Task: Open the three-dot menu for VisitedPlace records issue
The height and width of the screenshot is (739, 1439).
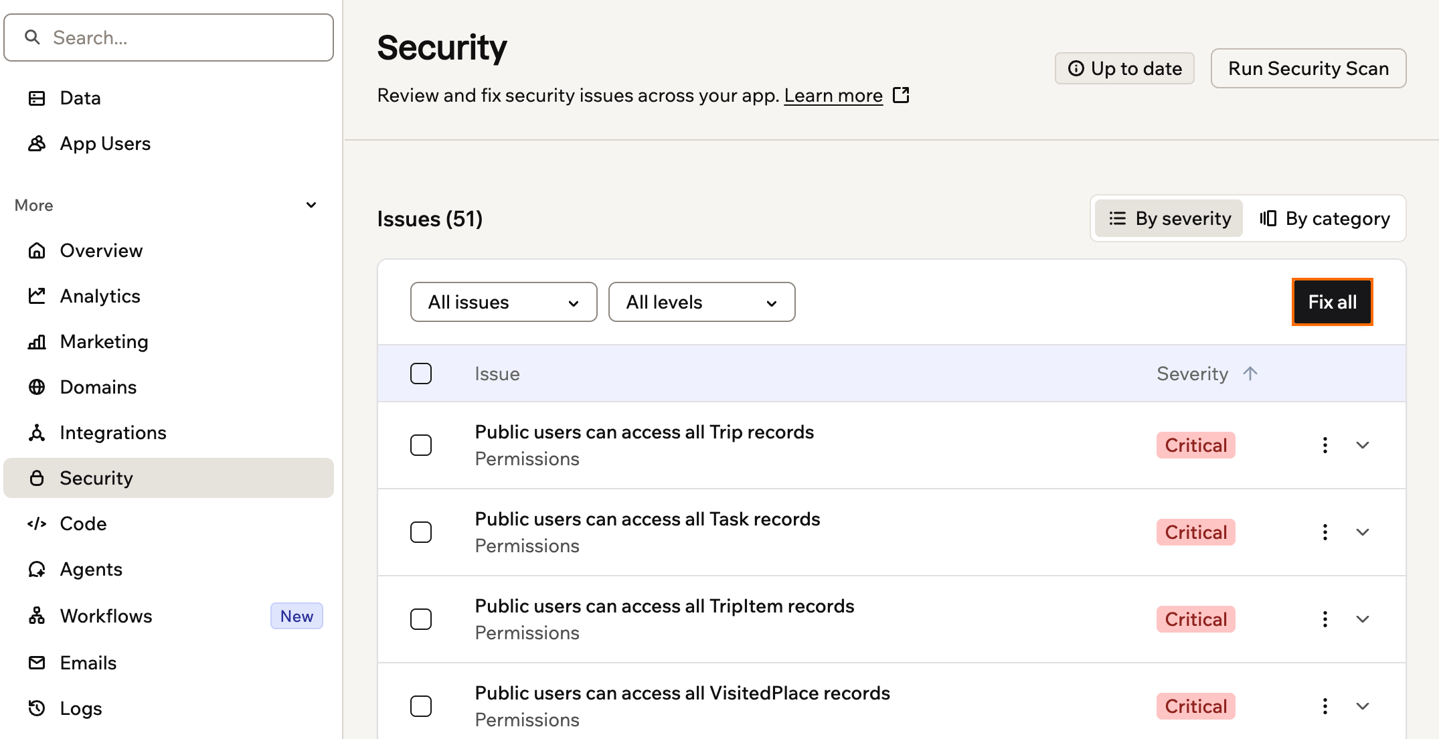Action: pos(1325,706)
